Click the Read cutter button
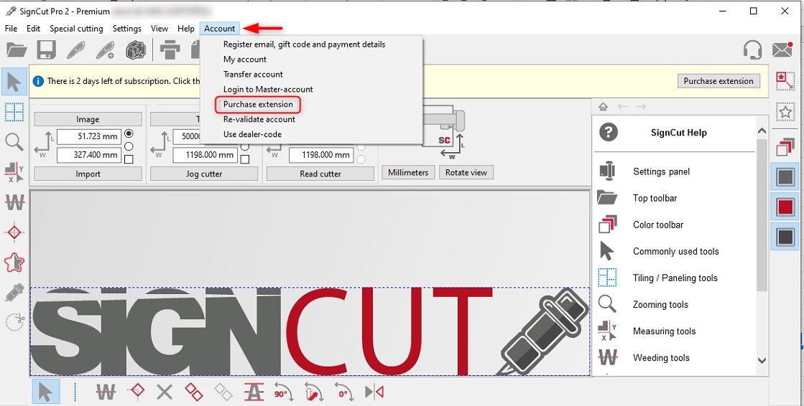 [320, 174]
